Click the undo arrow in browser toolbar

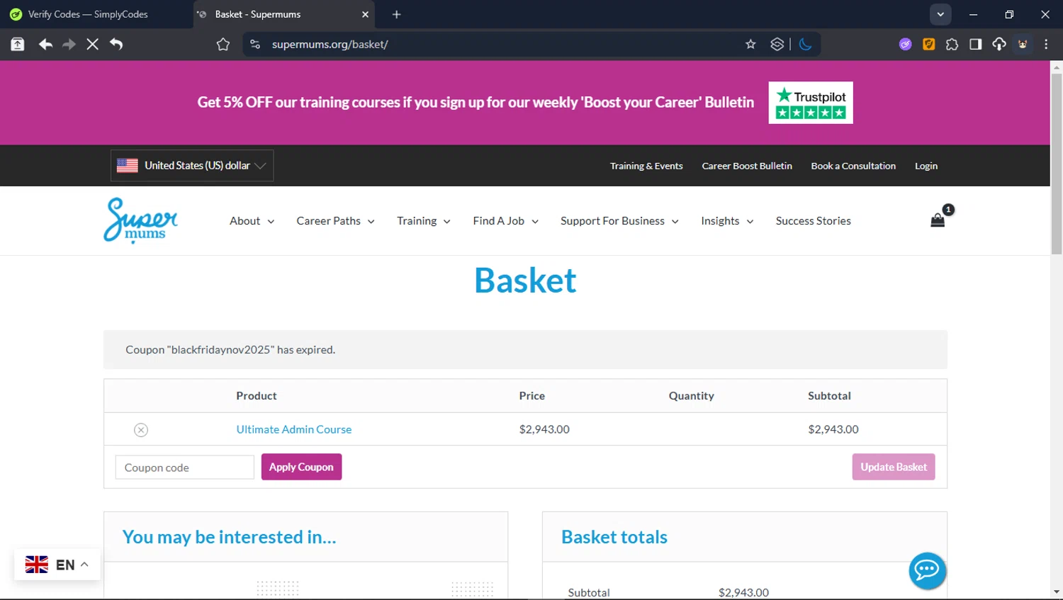(116, 44)
